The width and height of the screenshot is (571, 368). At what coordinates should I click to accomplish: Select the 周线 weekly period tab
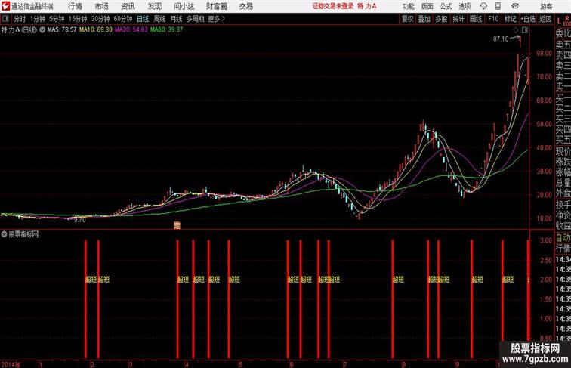click(159, 19)
